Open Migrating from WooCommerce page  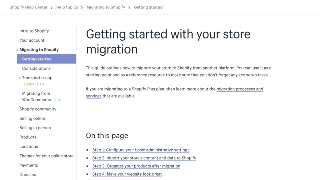click(36, 96)
